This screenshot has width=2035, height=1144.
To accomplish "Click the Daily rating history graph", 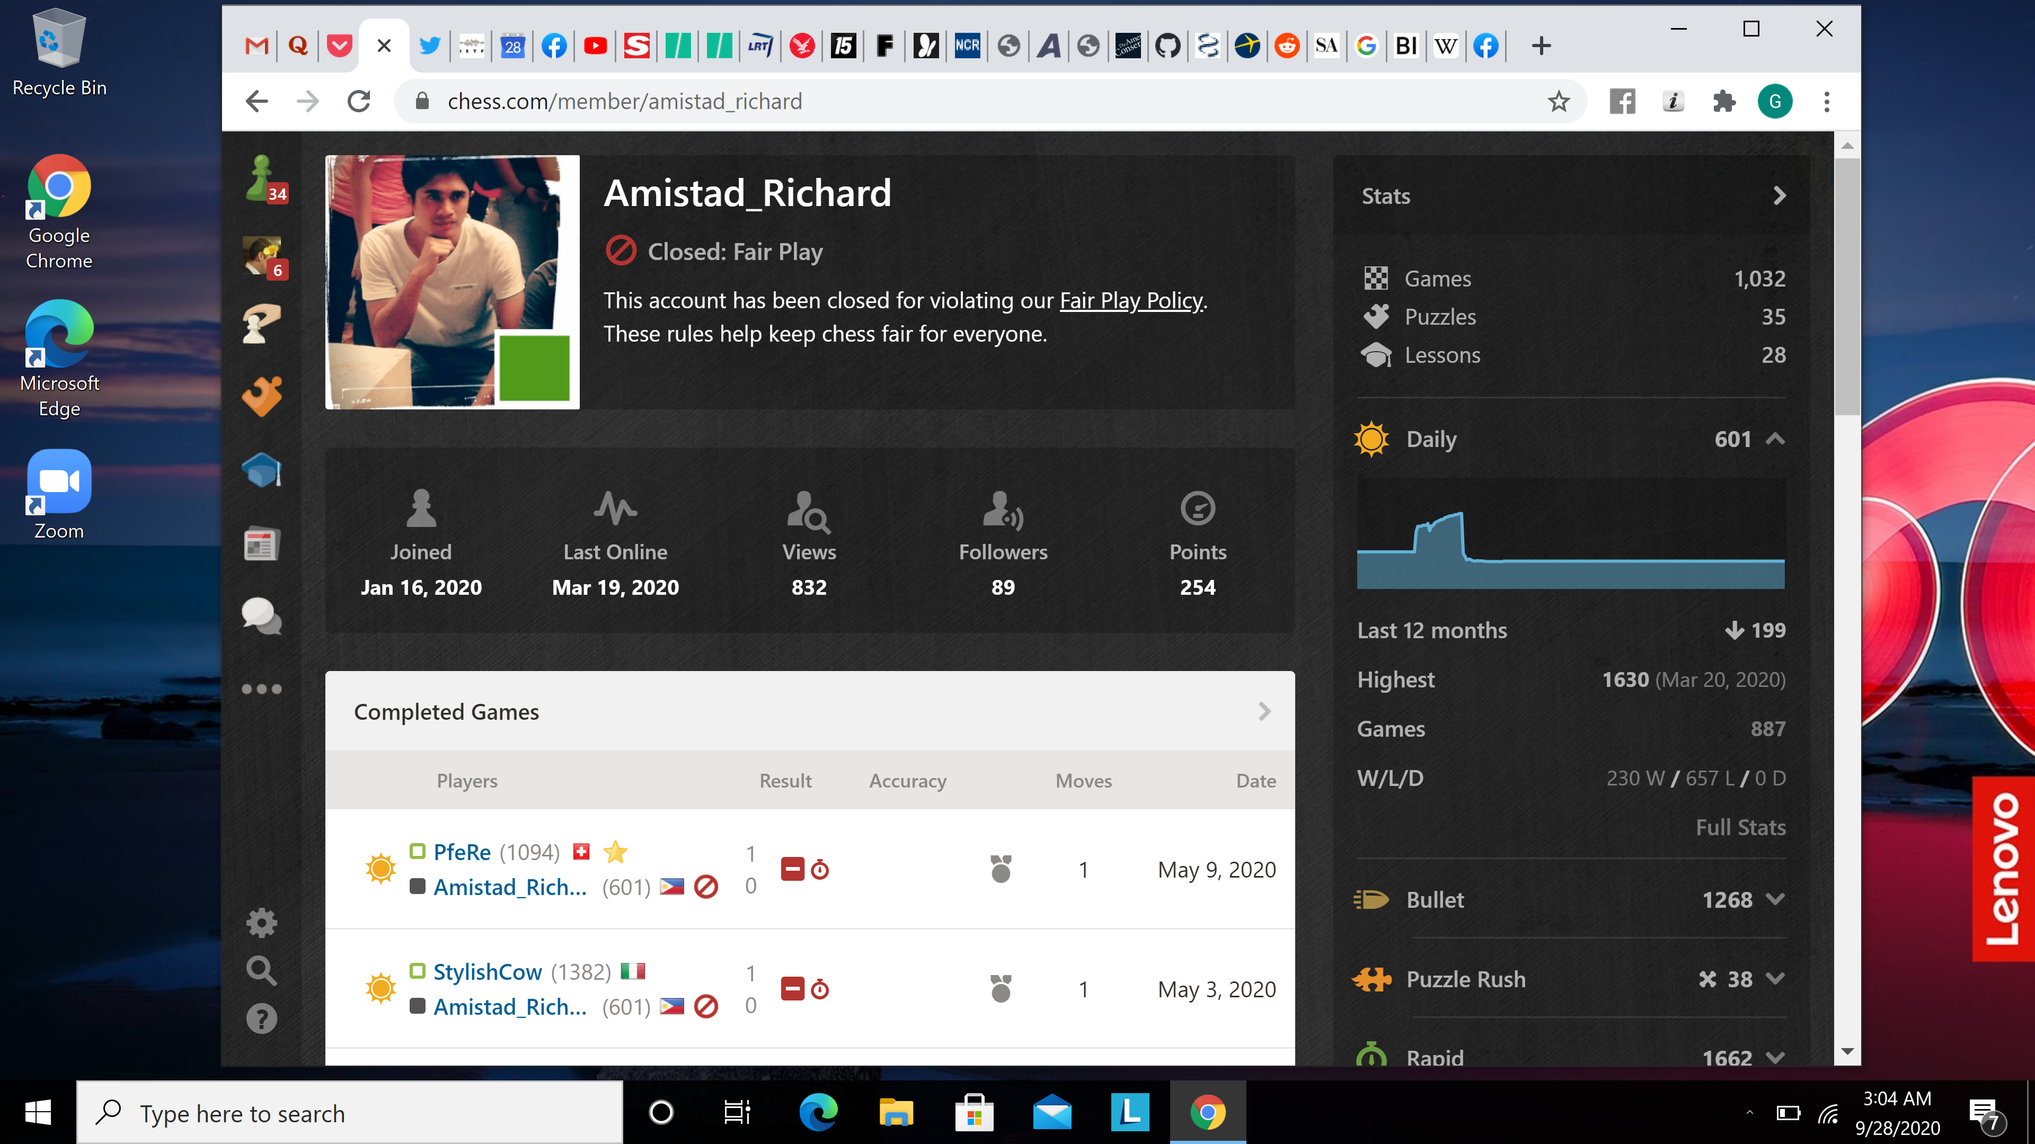I will click(x=1570, y=533).
